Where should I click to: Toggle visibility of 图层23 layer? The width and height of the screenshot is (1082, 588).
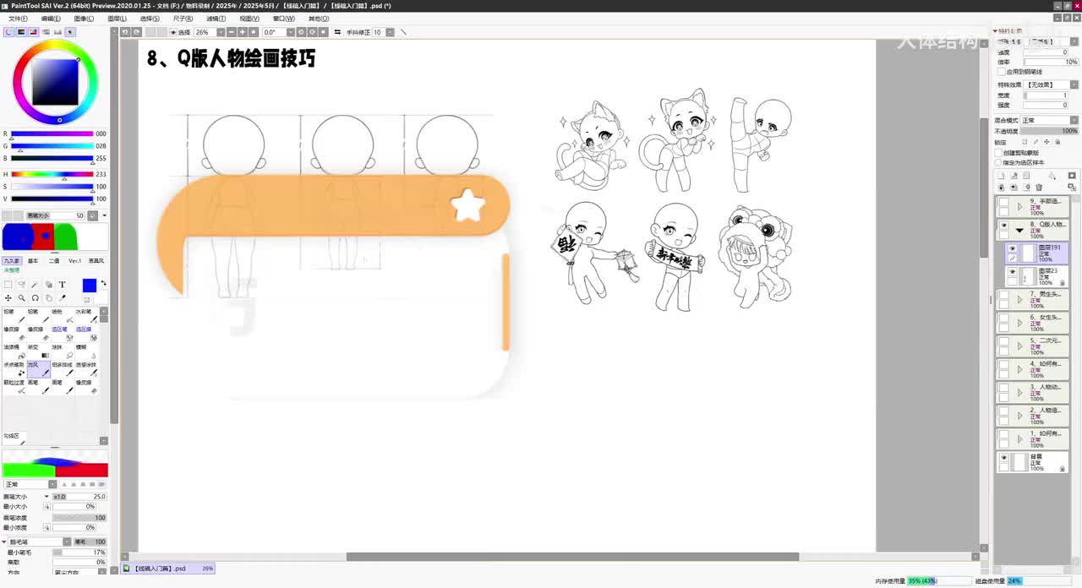(x=1012, y=272)
